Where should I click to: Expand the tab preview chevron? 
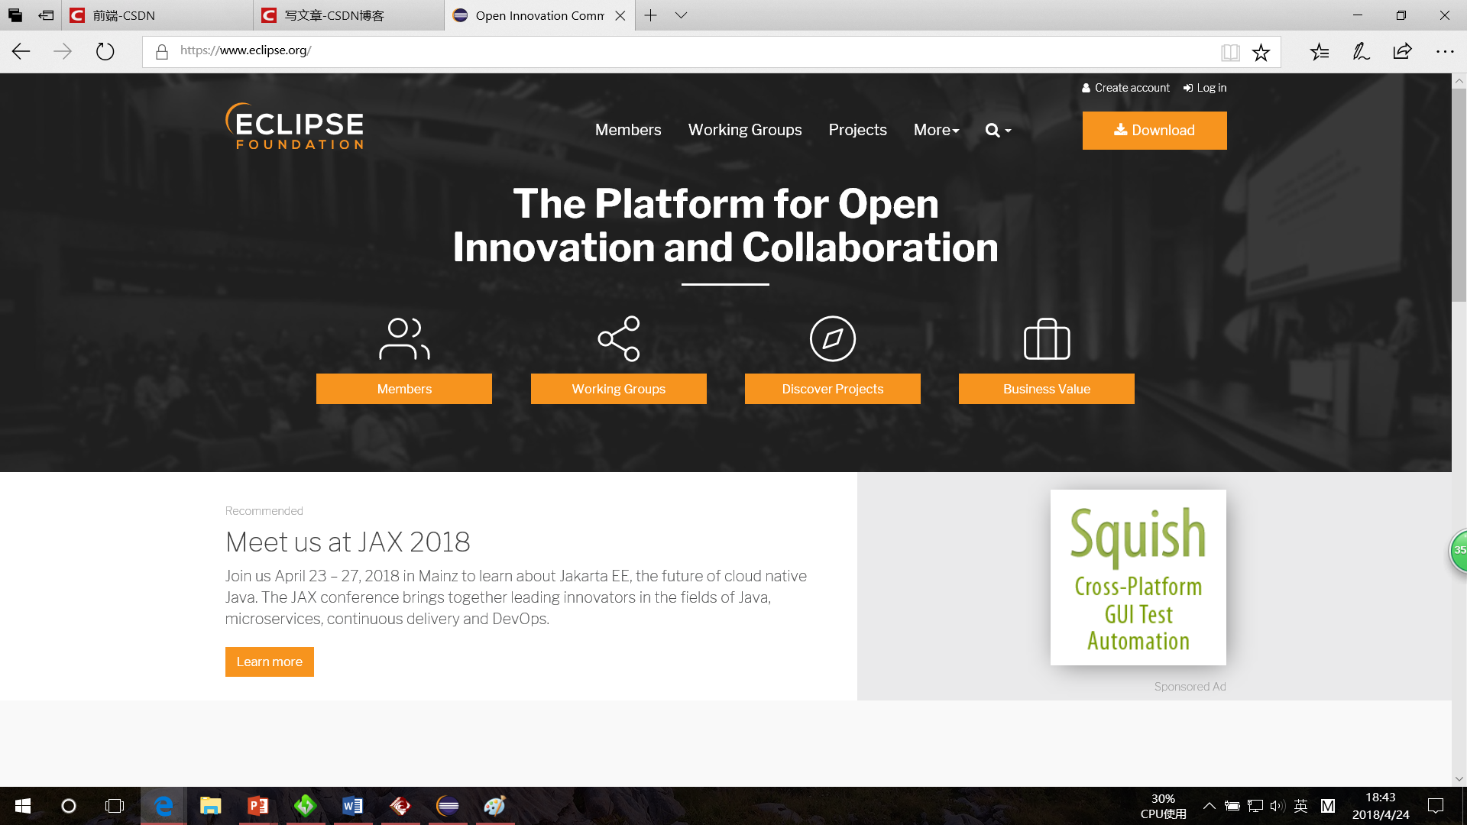pos(681,15)
